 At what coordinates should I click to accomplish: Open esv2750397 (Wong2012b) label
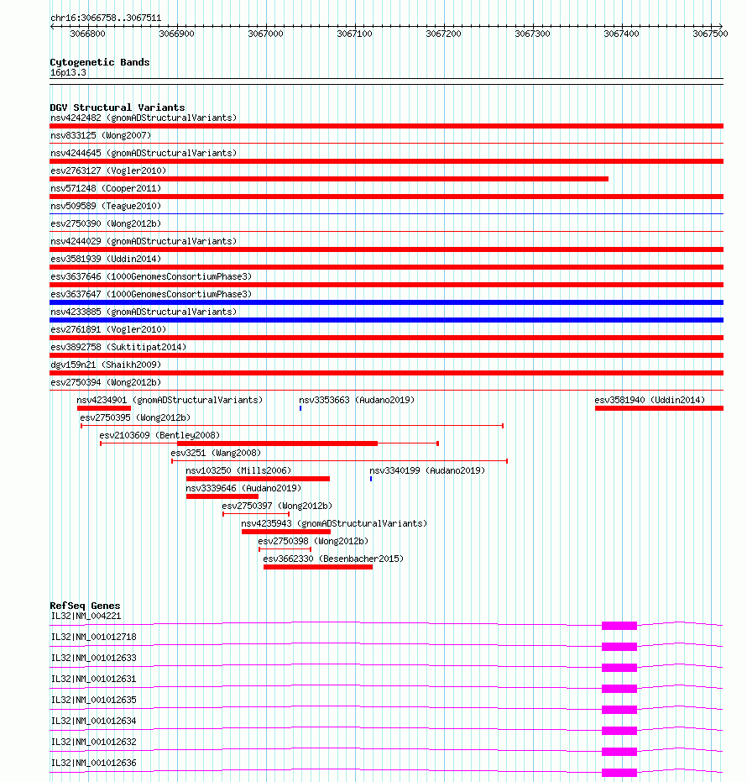[x=277, y=506]
